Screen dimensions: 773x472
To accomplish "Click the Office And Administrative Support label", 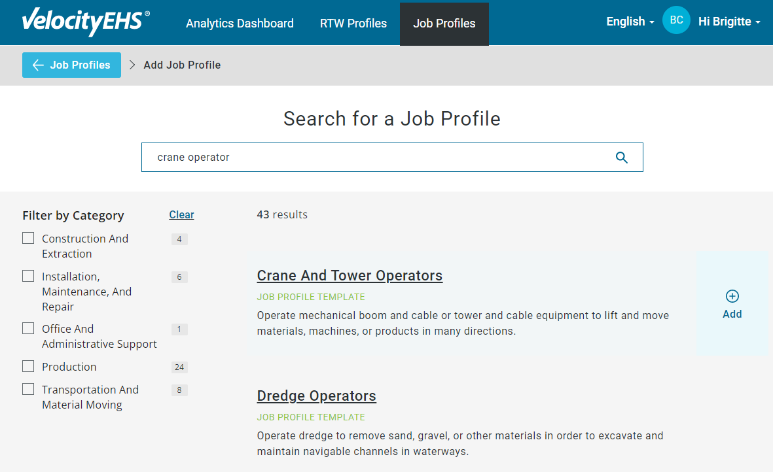I will point(99,336).
